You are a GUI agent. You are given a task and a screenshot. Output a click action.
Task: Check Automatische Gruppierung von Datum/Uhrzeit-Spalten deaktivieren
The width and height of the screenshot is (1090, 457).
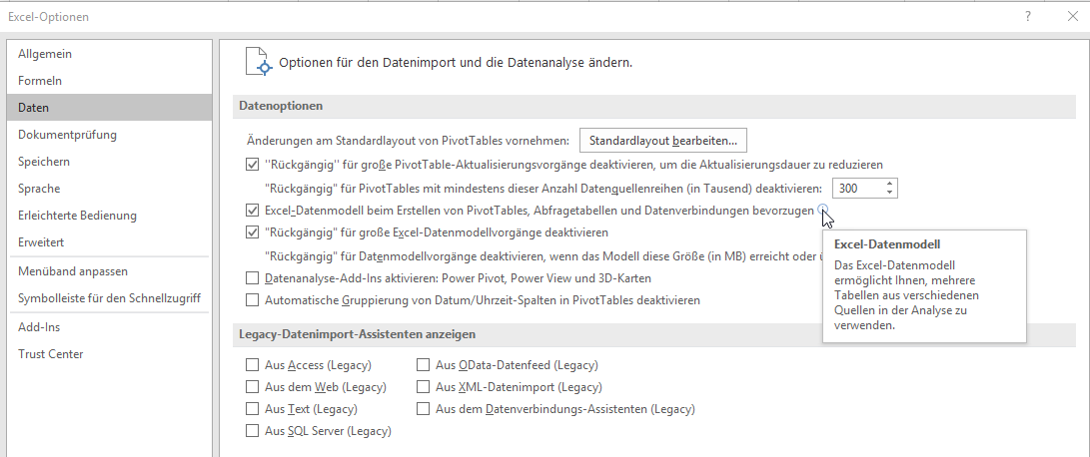tap(252, 300)
